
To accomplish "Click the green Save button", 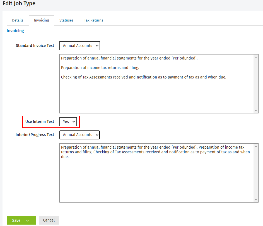I will tap(16, 220).
